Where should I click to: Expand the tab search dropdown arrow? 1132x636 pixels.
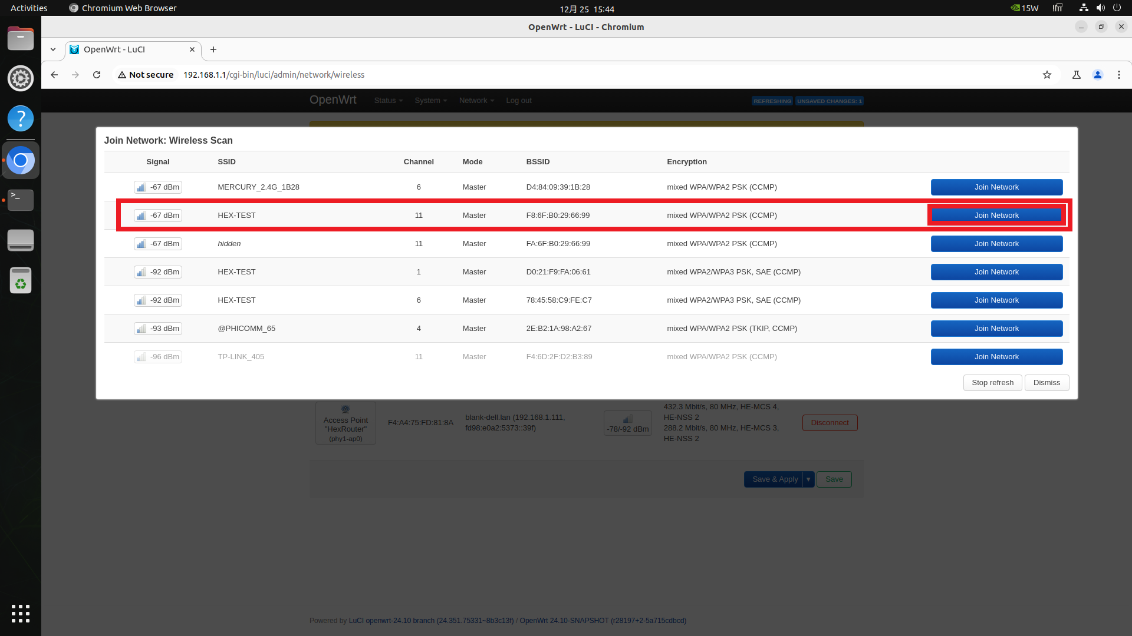(x=53, y=49)
